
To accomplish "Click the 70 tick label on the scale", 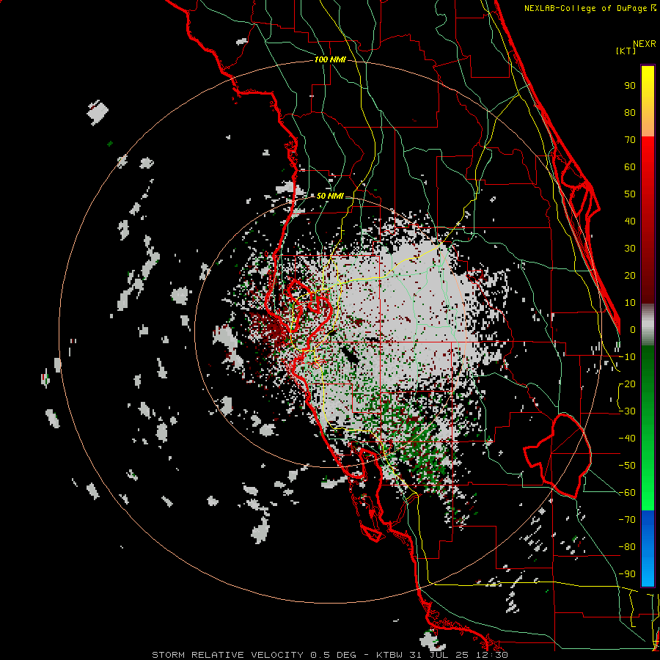I will coord(630,140).
